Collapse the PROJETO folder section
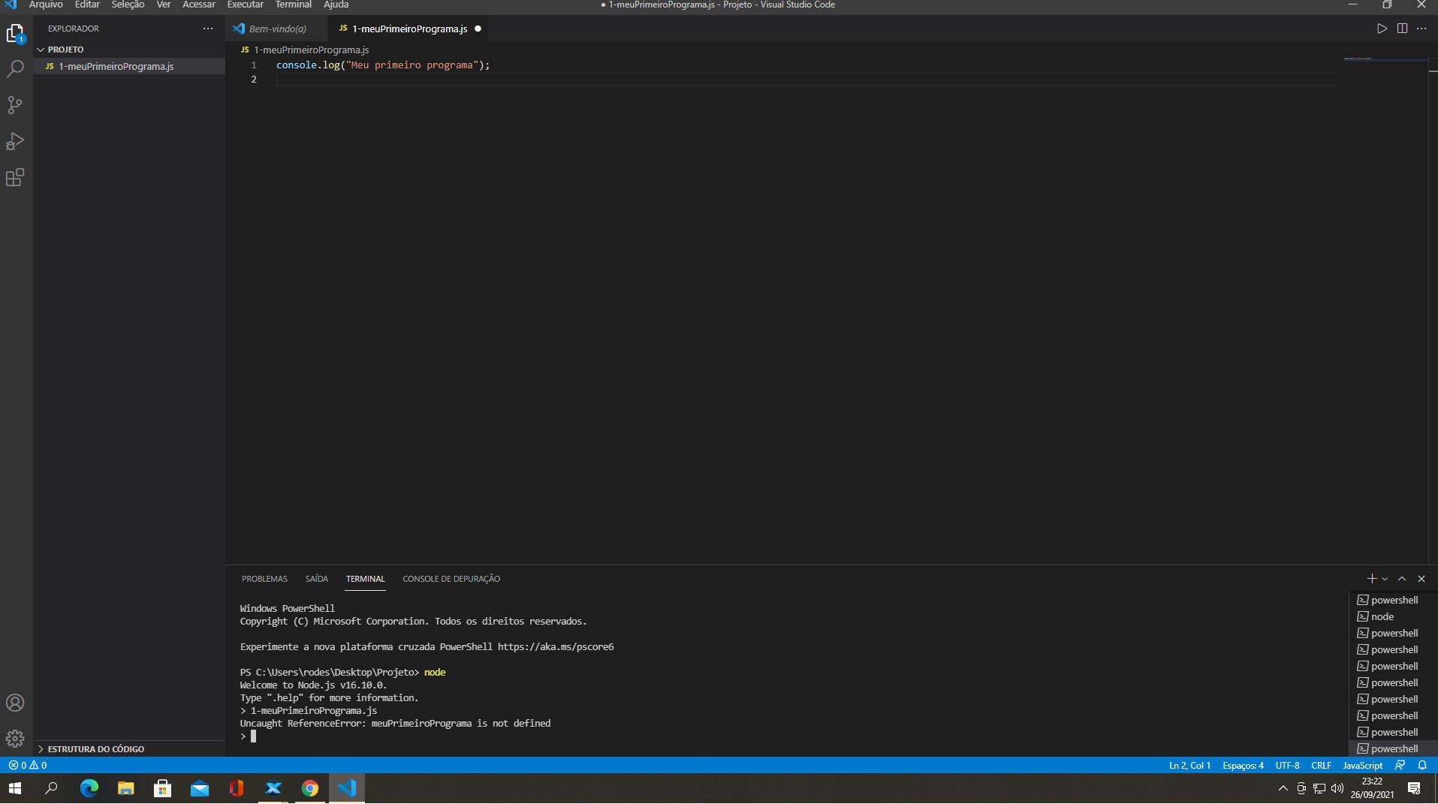This screenshot has width=1438, height=804. pyautogui.click(x=129, y=50)
